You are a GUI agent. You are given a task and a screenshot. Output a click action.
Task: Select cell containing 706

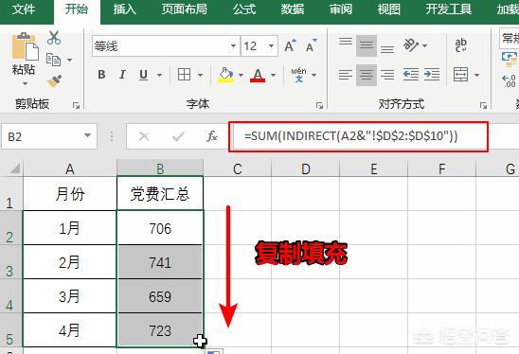point(160,228)
